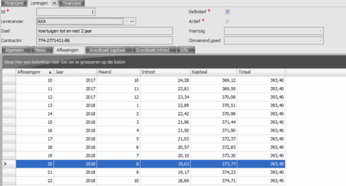Viewport: 346px width, 186px height.
Task: Click the sort arrow in the Aflossingsnr header
Action: click(49, 72)
